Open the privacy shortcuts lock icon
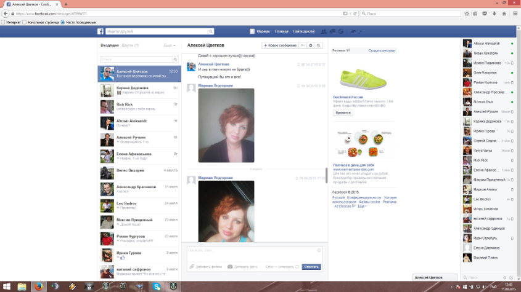This screenshot has height=292, width=521. click(353, 31)
